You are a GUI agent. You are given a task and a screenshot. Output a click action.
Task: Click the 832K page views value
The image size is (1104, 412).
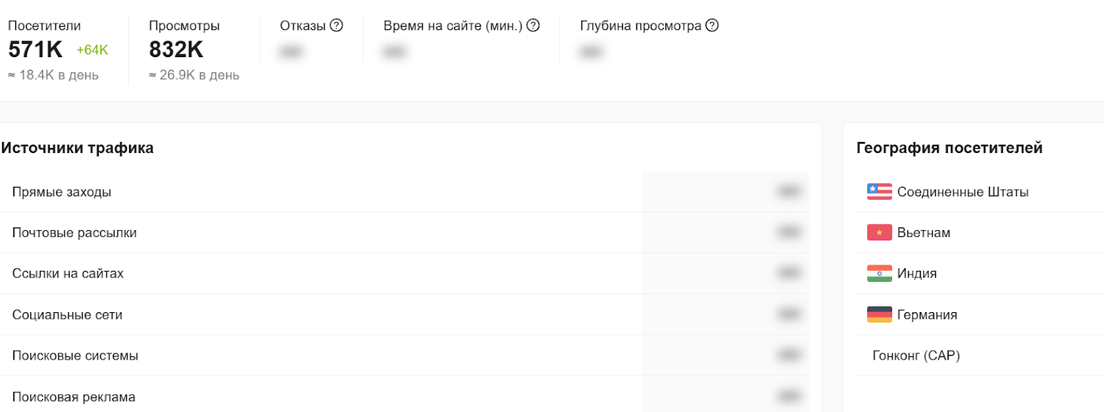176,50
